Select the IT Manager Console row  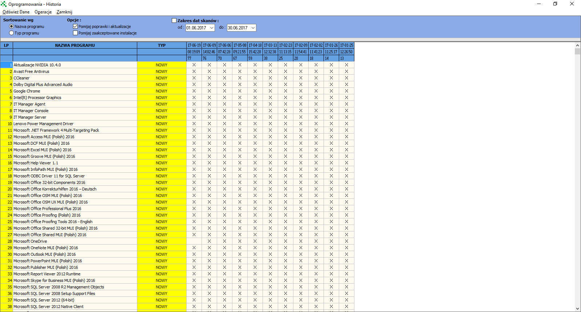pyautogui.click(x=75, y=111)
